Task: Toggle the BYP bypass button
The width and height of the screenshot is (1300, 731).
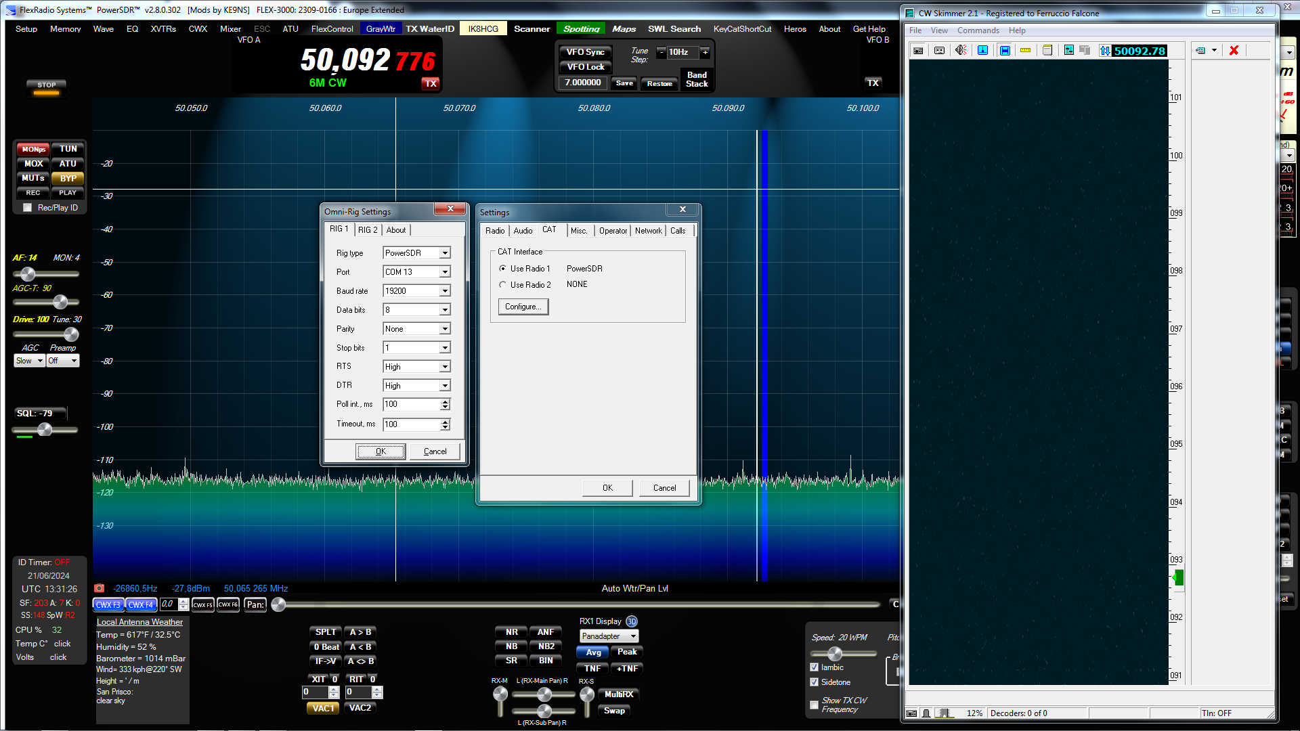Action: point(68,179)
